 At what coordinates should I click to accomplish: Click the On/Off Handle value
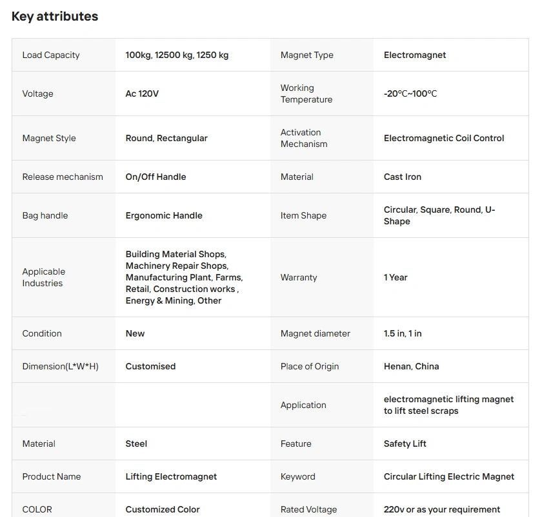156,177
